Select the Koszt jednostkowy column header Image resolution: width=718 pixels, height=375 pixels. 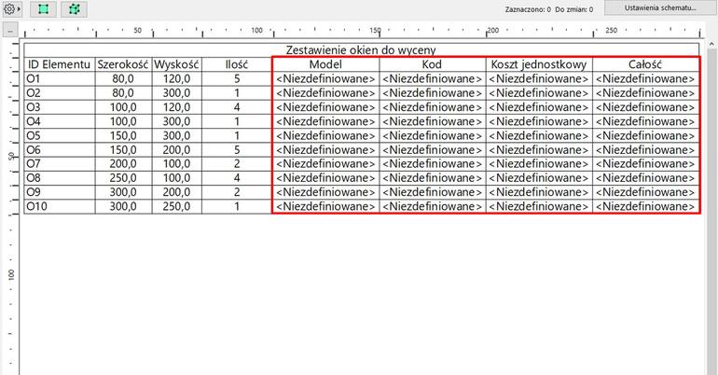point(539,64)
